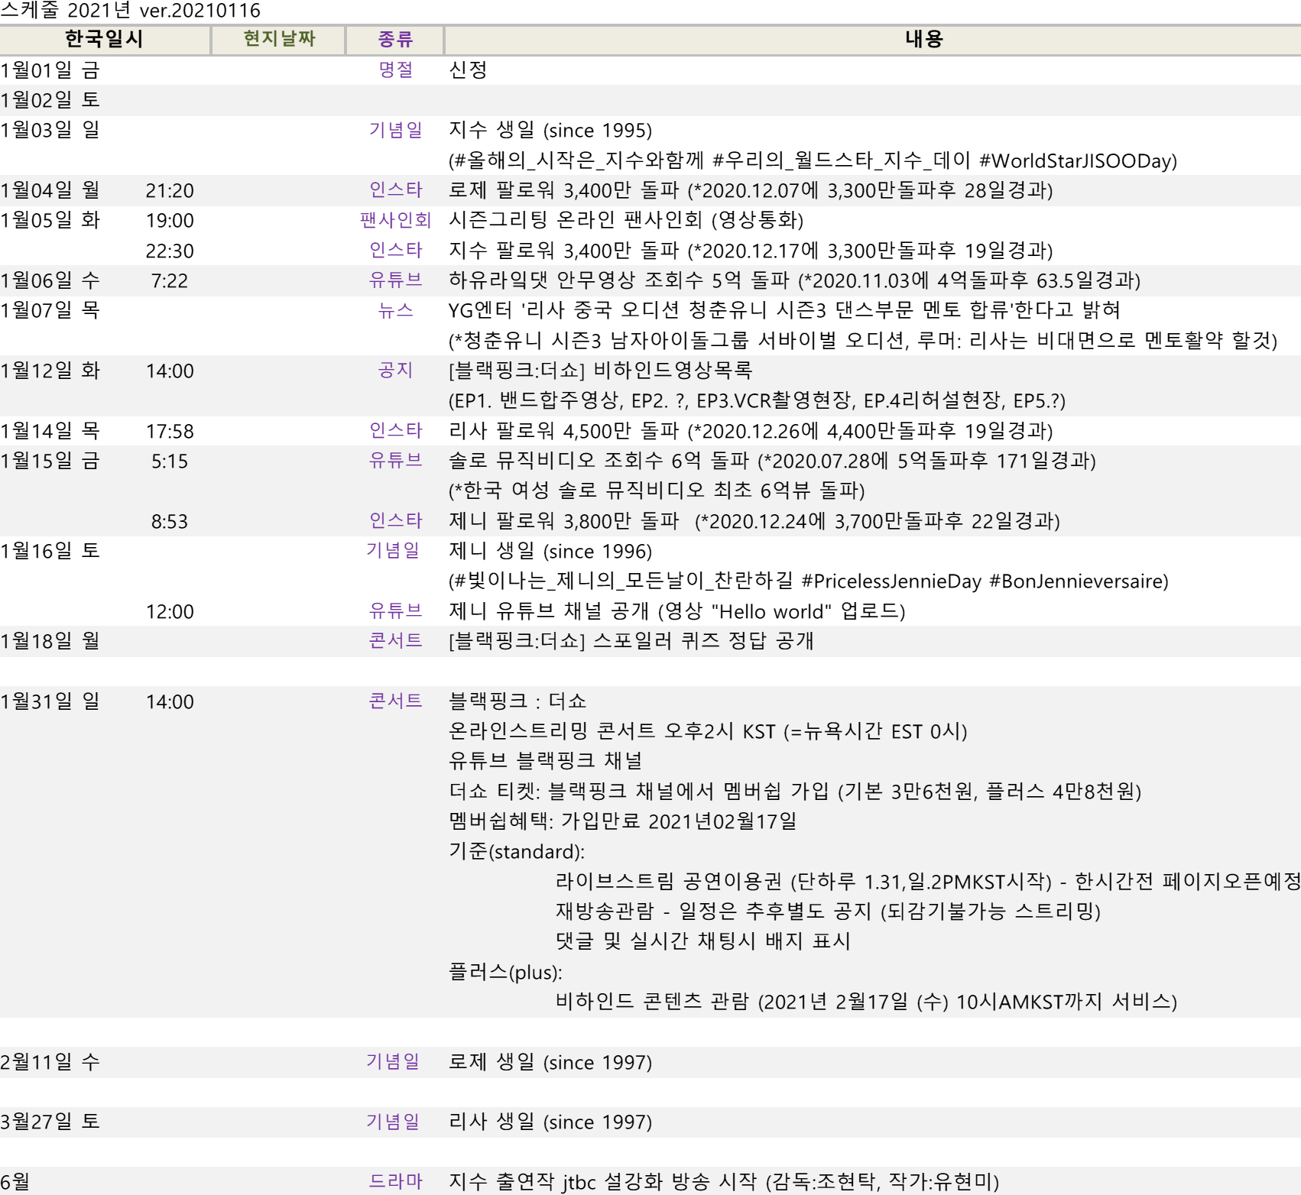
Task: Click the #WorldStarJISOODay hashtag line
Action: (x=813, y=160)
